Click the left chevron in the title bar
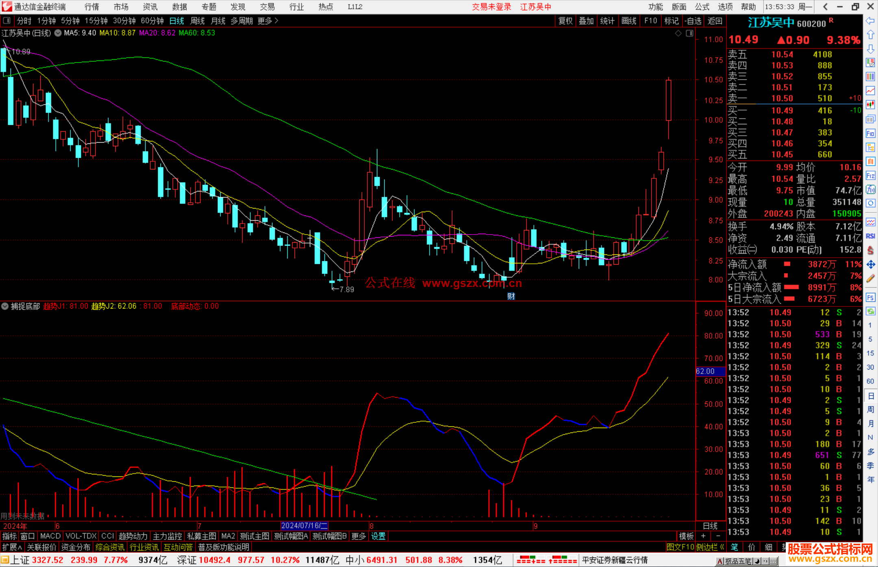 pos(825,7)
